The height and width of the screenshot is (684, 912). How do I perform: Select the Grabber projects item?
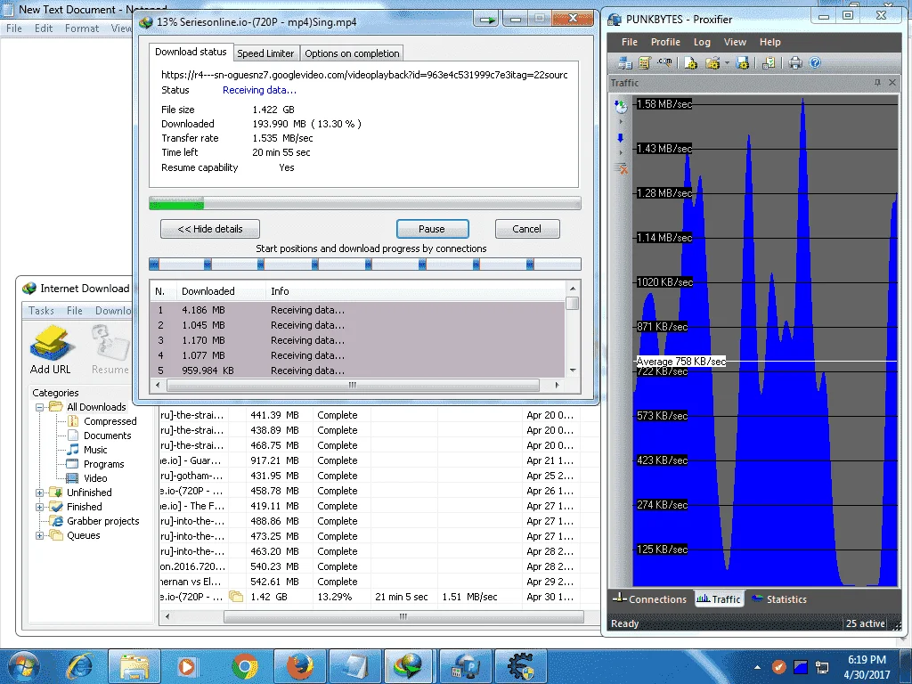coord(103,521)
